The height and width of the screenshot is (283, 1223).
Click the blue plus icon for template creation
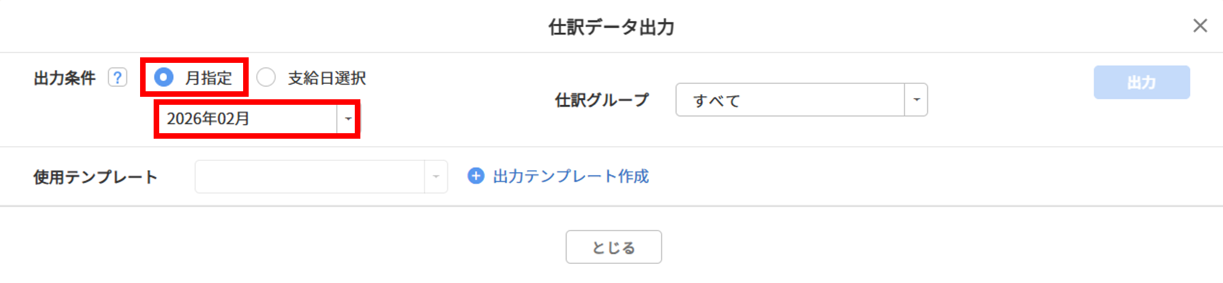pos(476,176)
